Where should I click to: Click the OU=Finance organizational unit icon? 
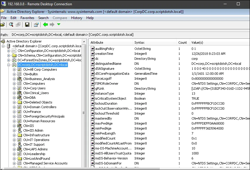[x=19, y=112]
